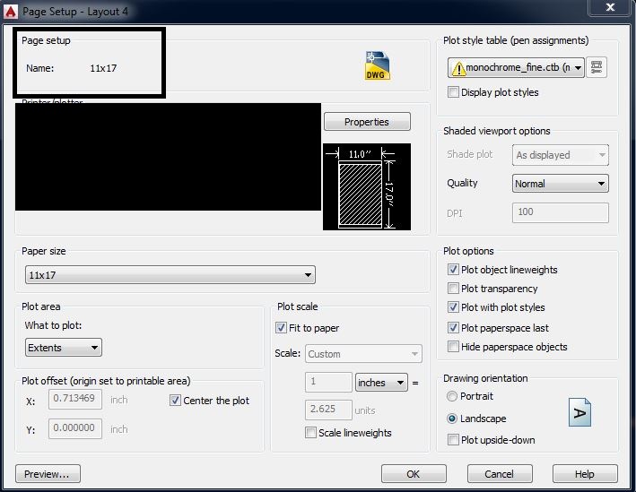Enable Plot transparency option
This screenshot has width=636, height=492.
(x=453, y=289)
